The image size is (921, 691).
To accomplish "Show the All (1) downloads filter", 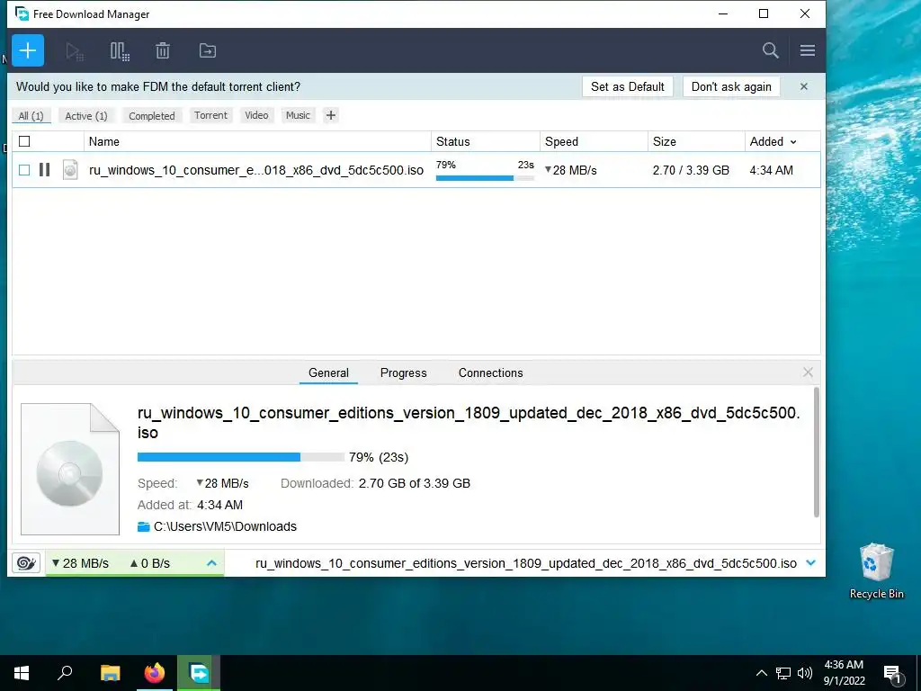I will pyautogui.click(x=31, y=116).
